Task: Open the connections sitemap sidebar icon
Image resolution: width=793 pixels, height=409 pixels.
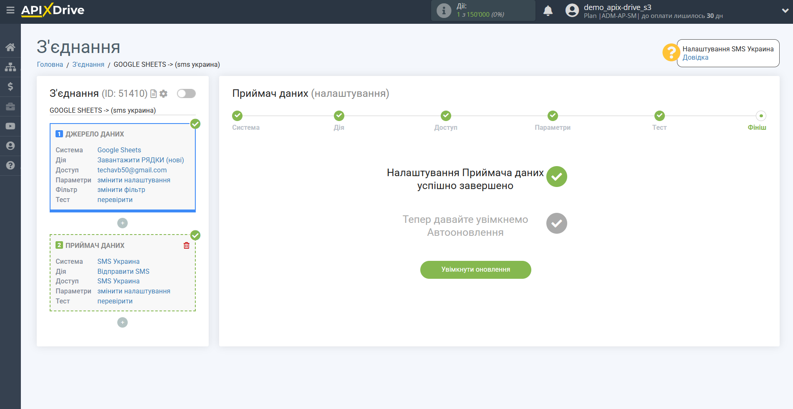Action: [10, 67]
